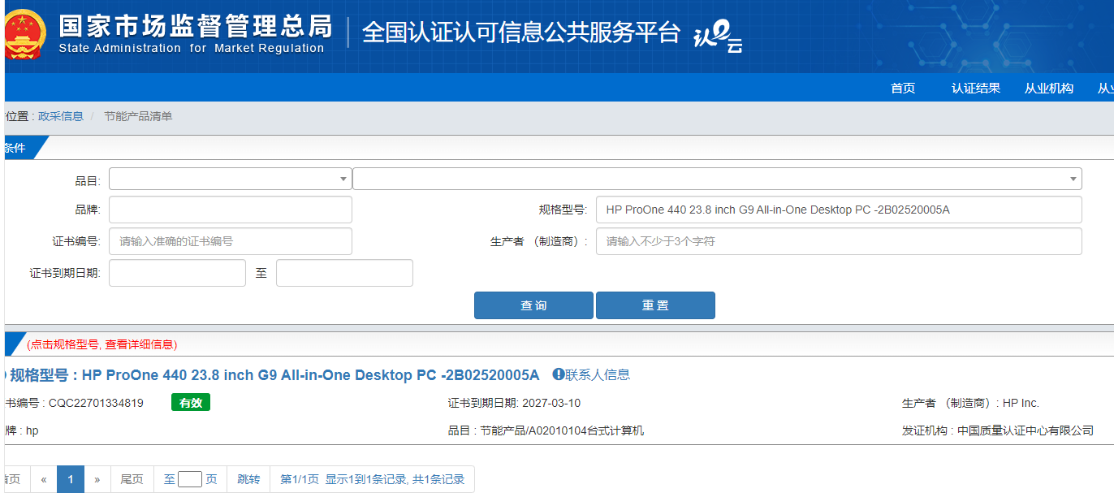This screenshot has height=493, width=1114.
Task: Focus the 生产者（制造商） input field
Action: 839,241
